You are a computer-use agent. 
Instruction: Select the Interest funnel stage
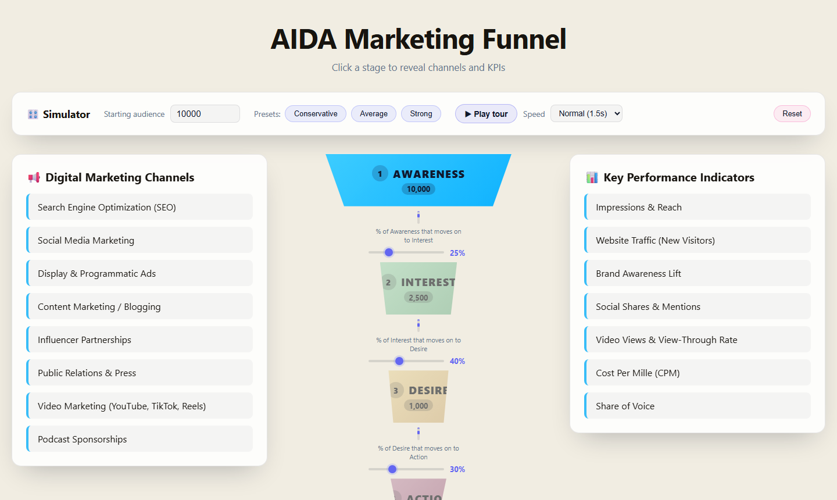[419, 288]
